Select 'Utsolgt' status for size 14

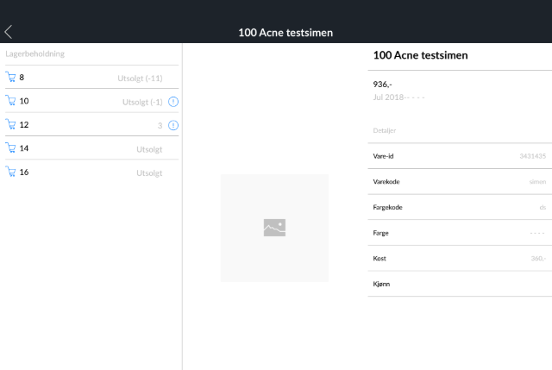(x=149, y=149)
